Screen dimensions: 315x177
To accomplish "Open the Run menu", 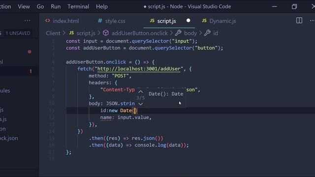I will [x=56, y=6].
